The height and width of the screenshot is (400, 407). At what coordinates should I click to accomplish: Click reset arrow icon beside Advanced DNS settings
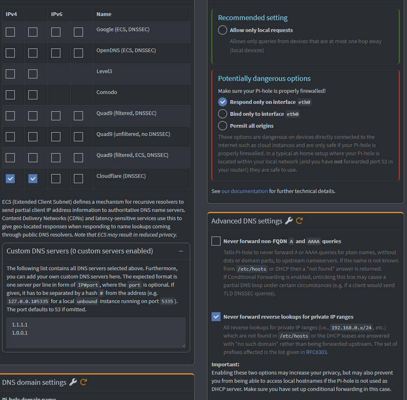pos(299,221)
